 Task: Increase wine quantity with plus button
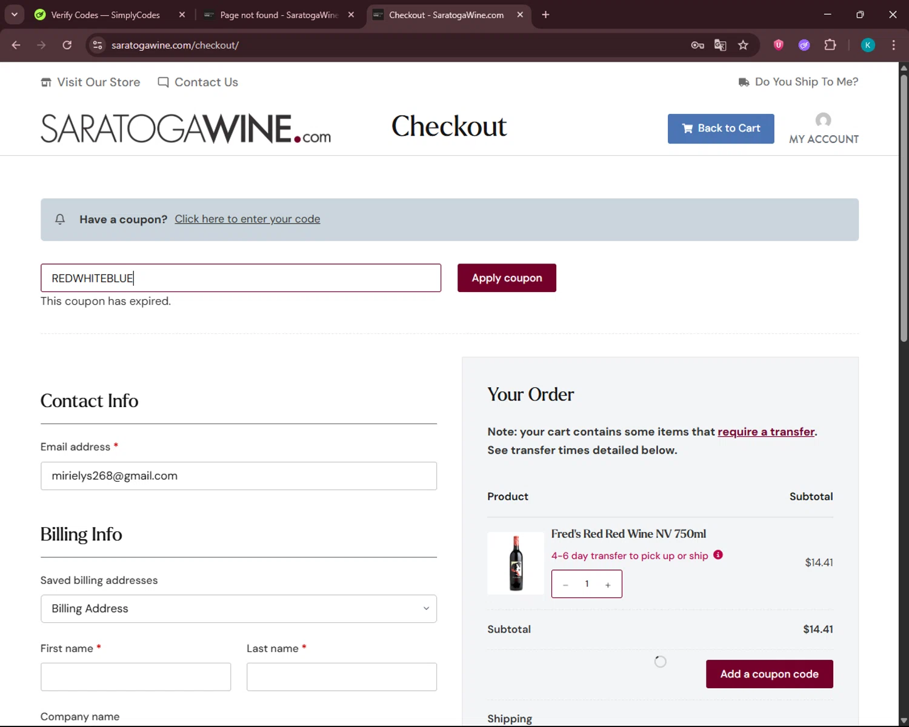click(608, 585)
